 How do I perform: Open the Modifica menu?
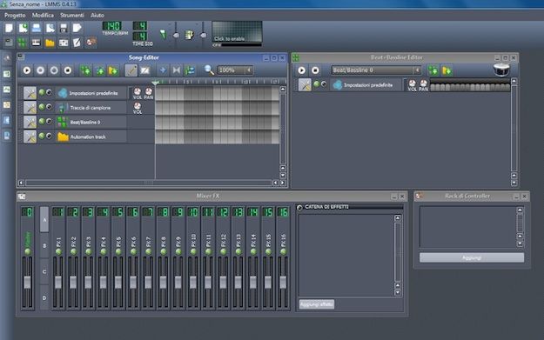coord(43,16)
